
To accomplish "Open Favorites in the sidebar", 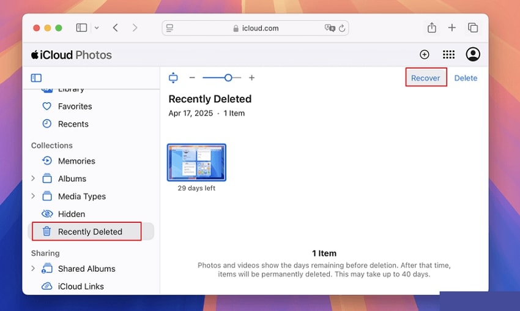I will [75, 106].
